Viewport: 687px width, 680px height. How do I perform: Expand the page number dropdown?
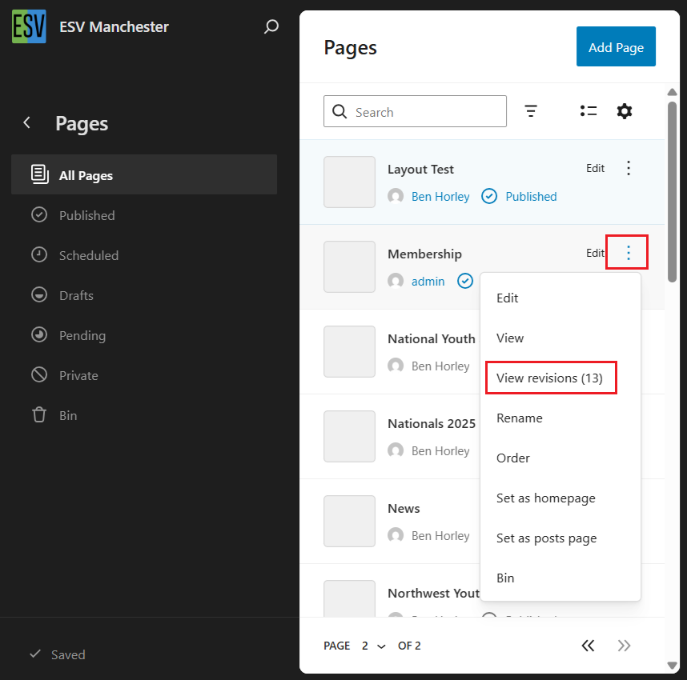tap(372, 646)
